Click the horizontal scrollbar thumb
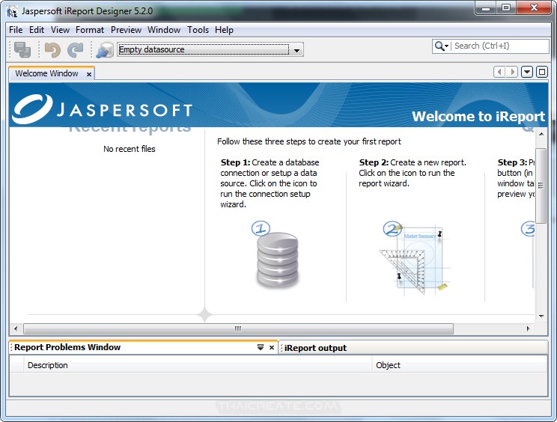Screen dimensions: 557x422 click(x=238, y=328)
